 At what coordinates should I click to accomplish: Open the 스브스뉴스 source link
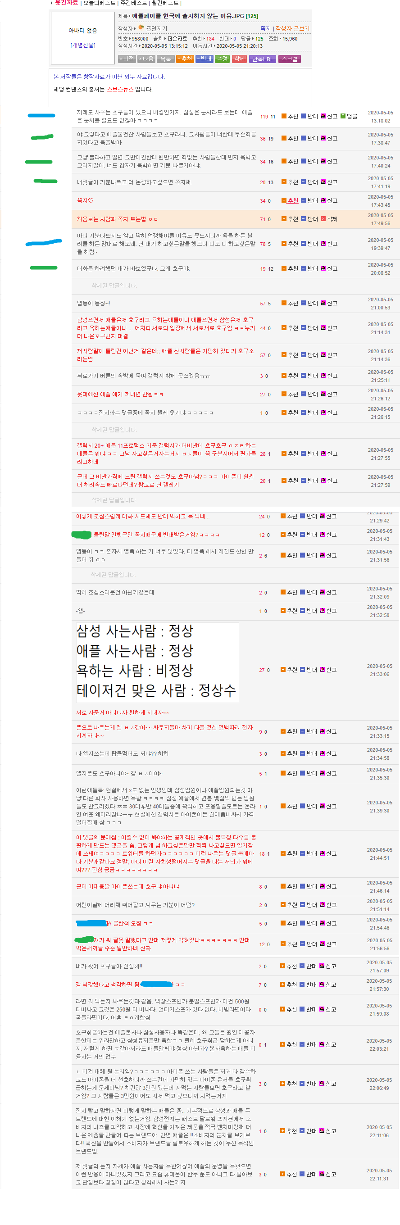120,90
